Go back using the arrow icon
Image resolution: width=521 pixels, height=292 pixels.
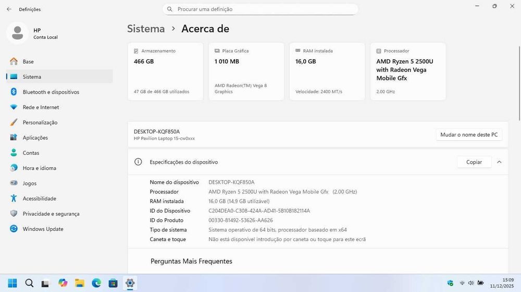point(9,9)
